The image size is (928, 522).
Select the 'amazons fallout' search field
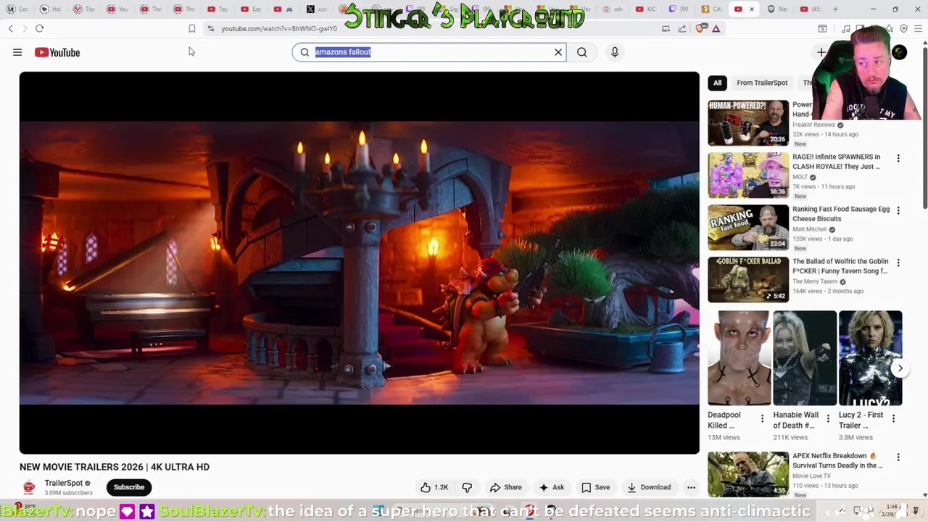point(428,52)
